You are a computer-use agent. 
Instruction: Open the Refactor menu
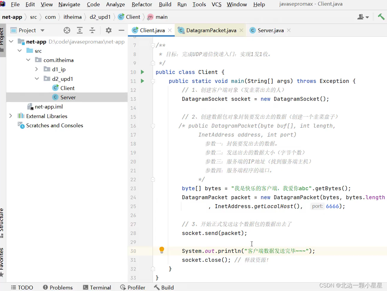tap(142, 4)
